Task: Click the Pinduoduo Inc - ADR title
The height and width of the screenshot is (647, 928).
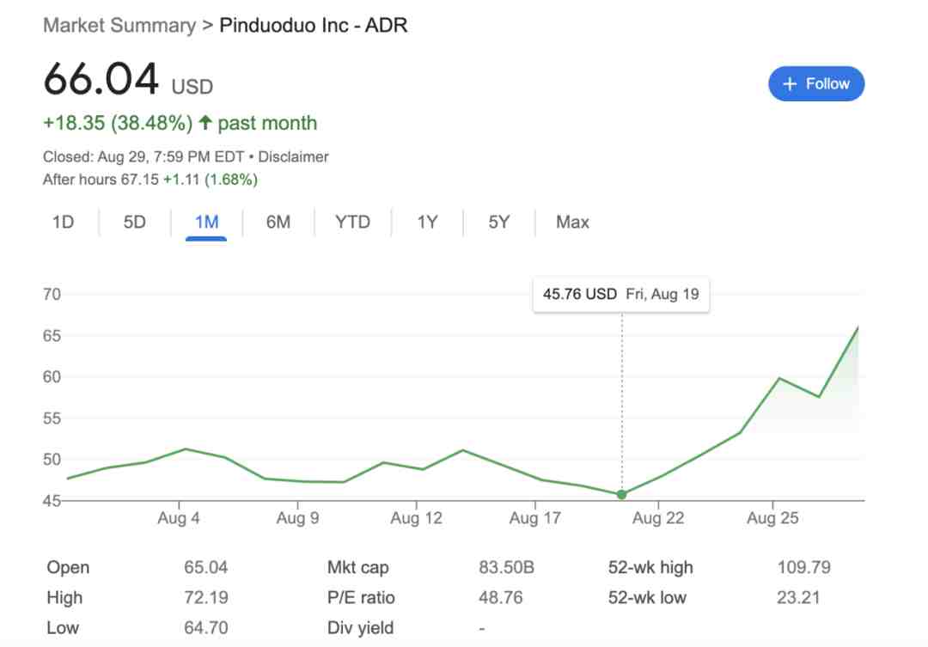Action: click(313, 26)
